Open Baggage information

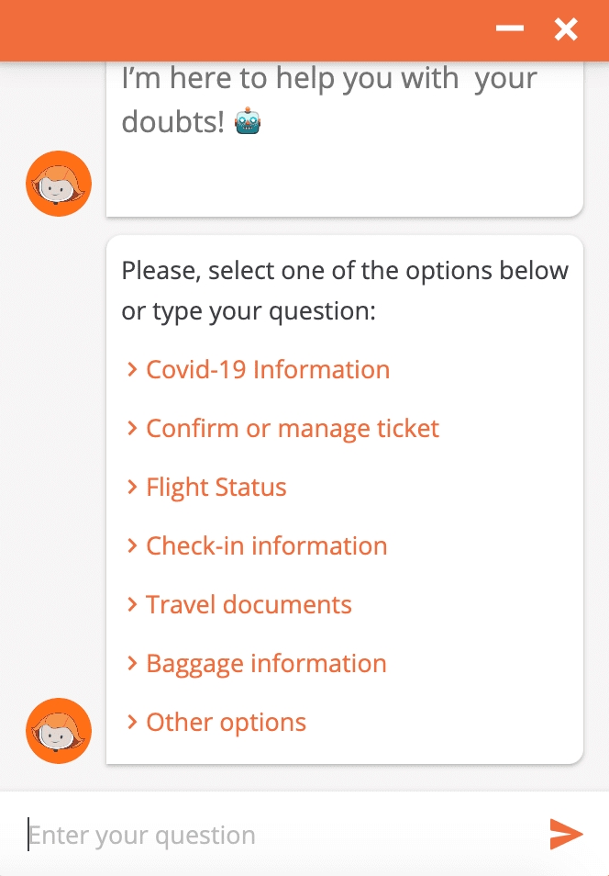click(266, 663)
